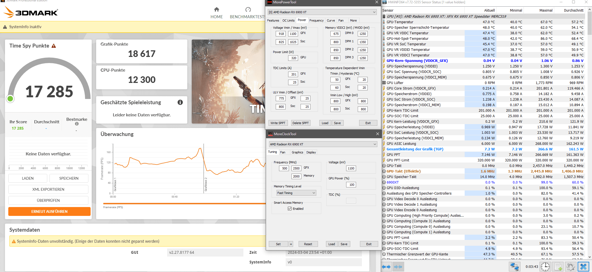The width and height of the screenshot is (592, 272).
Task: Click the fan icon of the GPU Lüfter row
Action: point(384,83)
